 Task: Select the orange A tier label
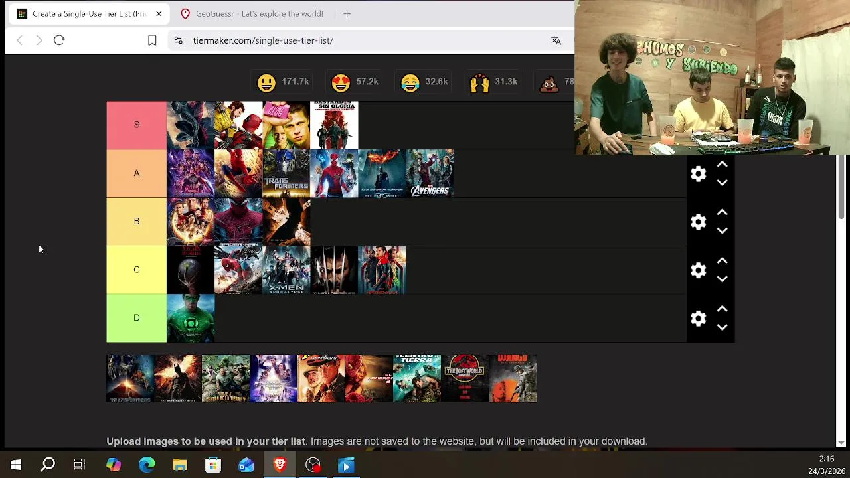click(x=137, y=173)
